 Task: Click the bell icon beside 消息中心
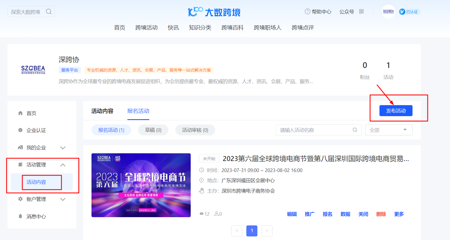coord(20,216)
